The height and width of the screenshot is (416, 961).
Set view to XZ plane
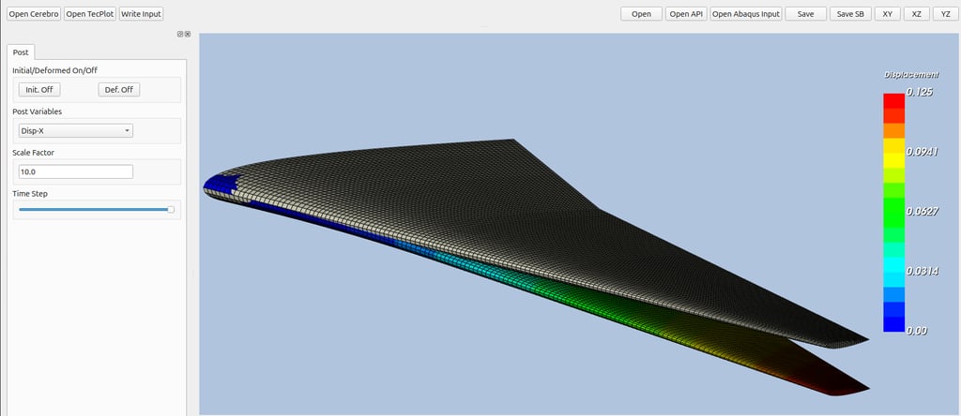point(916,14)
